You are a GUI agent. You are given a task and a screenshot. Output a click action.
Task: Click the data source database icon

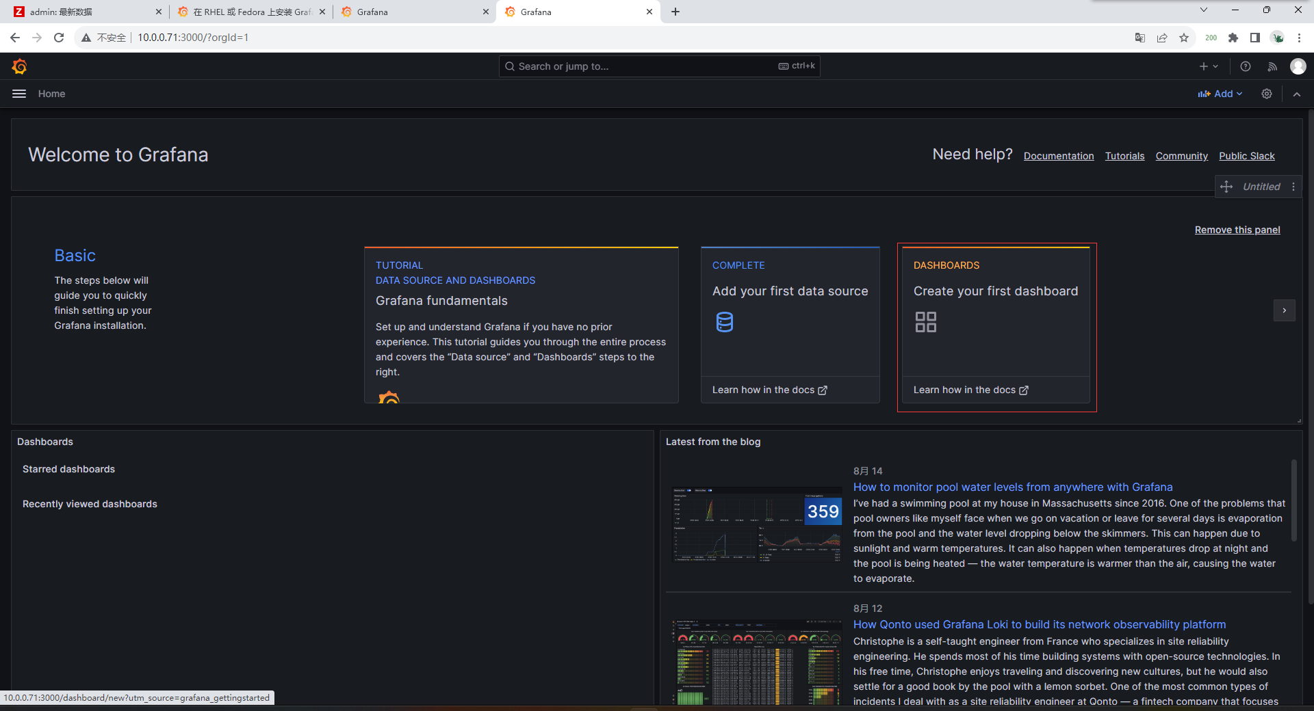725,322
